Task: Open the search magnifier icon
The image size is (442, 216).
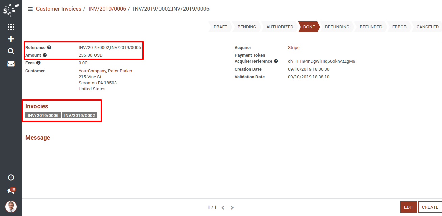Action: [x=11, y=51]
